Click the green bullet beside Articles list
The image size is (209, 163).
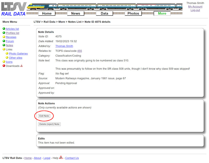[4, 29]
